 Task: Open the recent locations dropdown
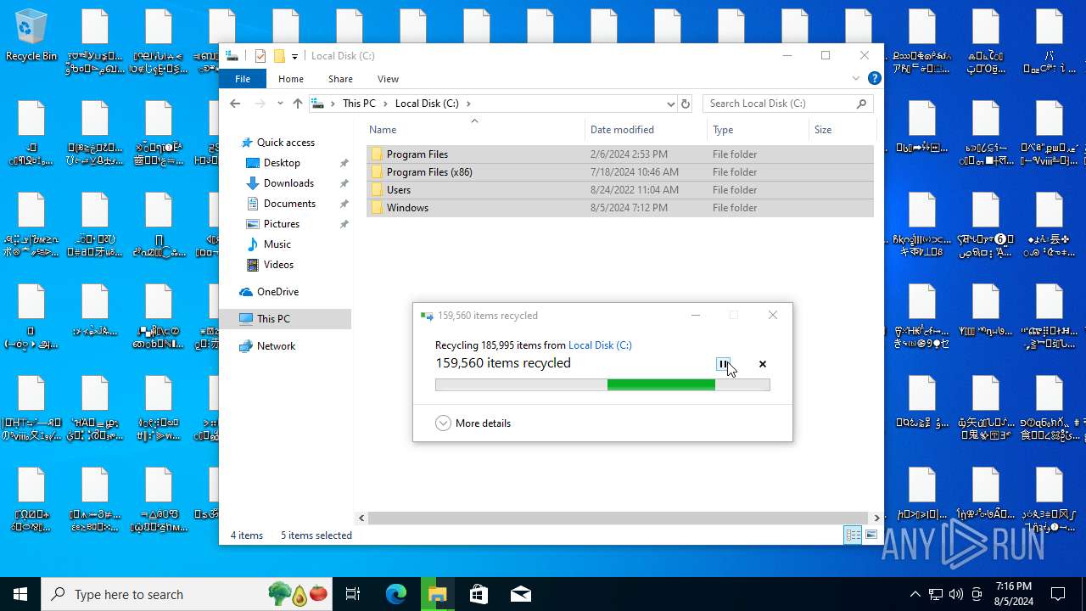pyautogui.click(x=280, y=104)
